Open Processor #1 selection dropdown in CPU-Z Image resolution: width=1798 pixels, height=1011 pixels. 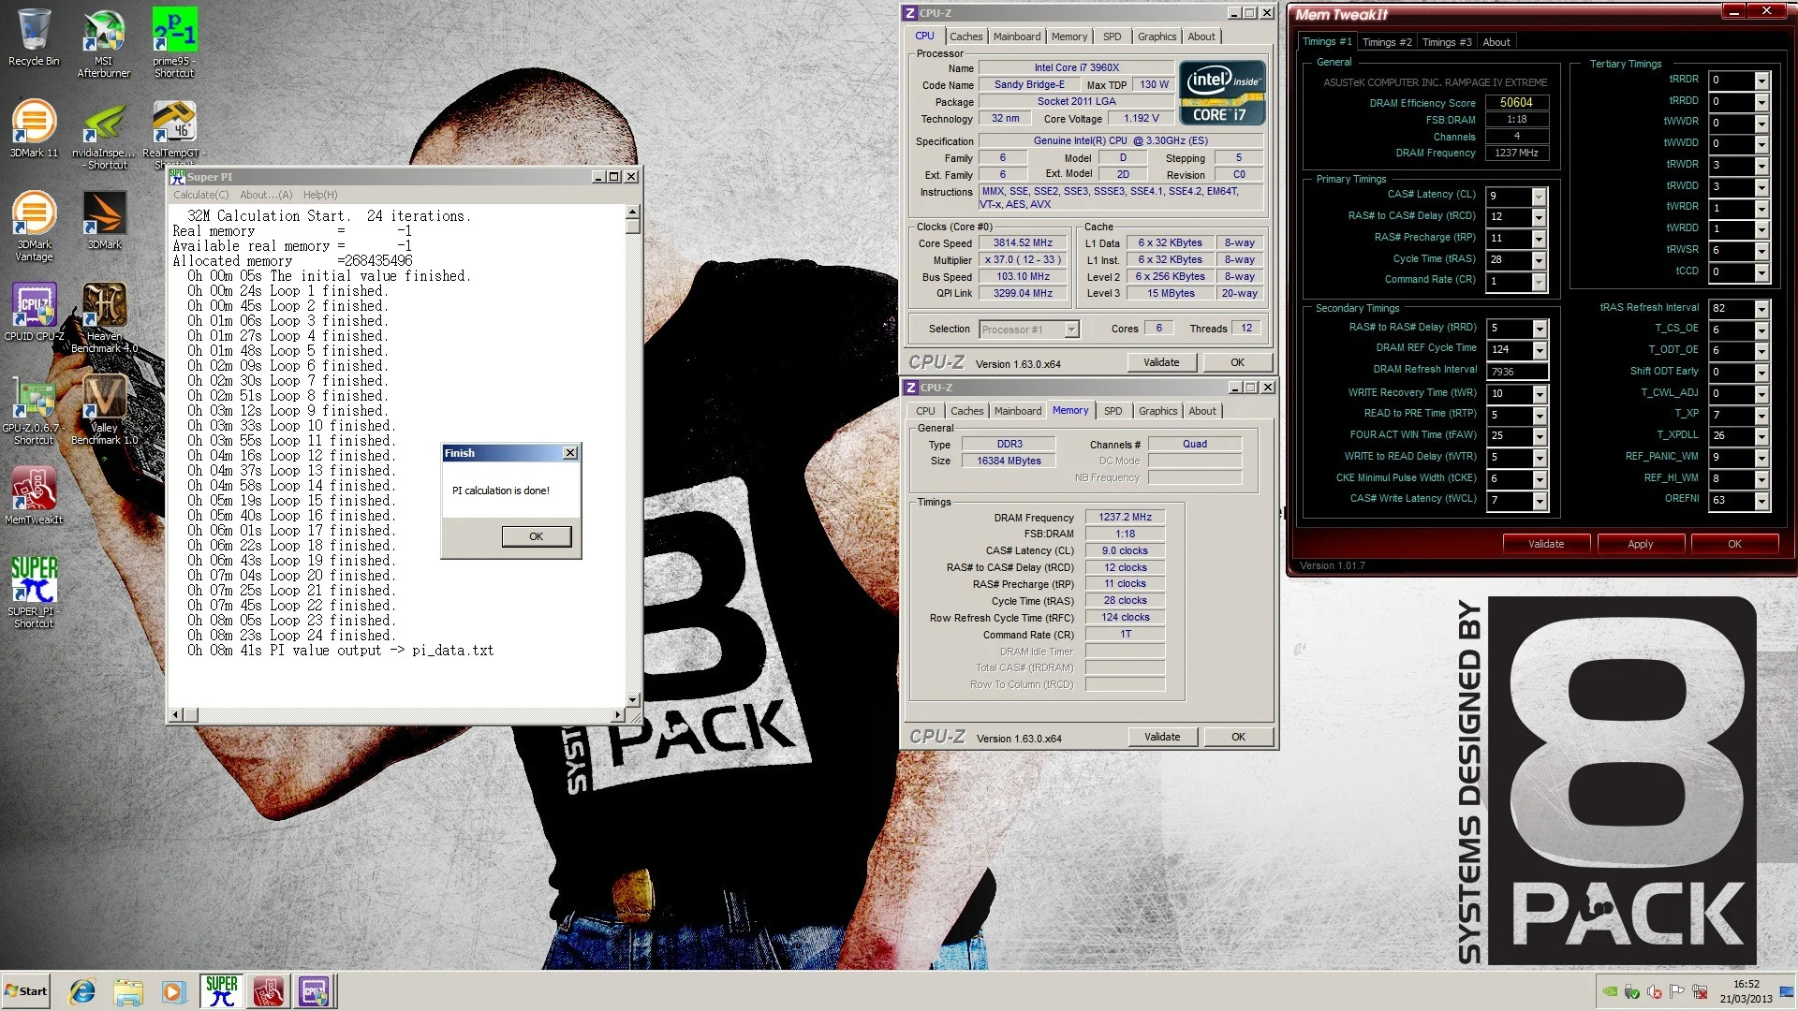(x=1071, y=330)
